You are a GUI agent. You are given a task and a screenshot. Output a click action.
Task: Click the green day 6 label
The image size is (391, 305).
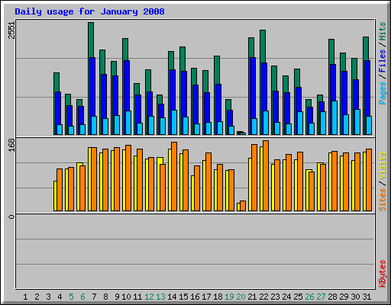pos(82,297)
